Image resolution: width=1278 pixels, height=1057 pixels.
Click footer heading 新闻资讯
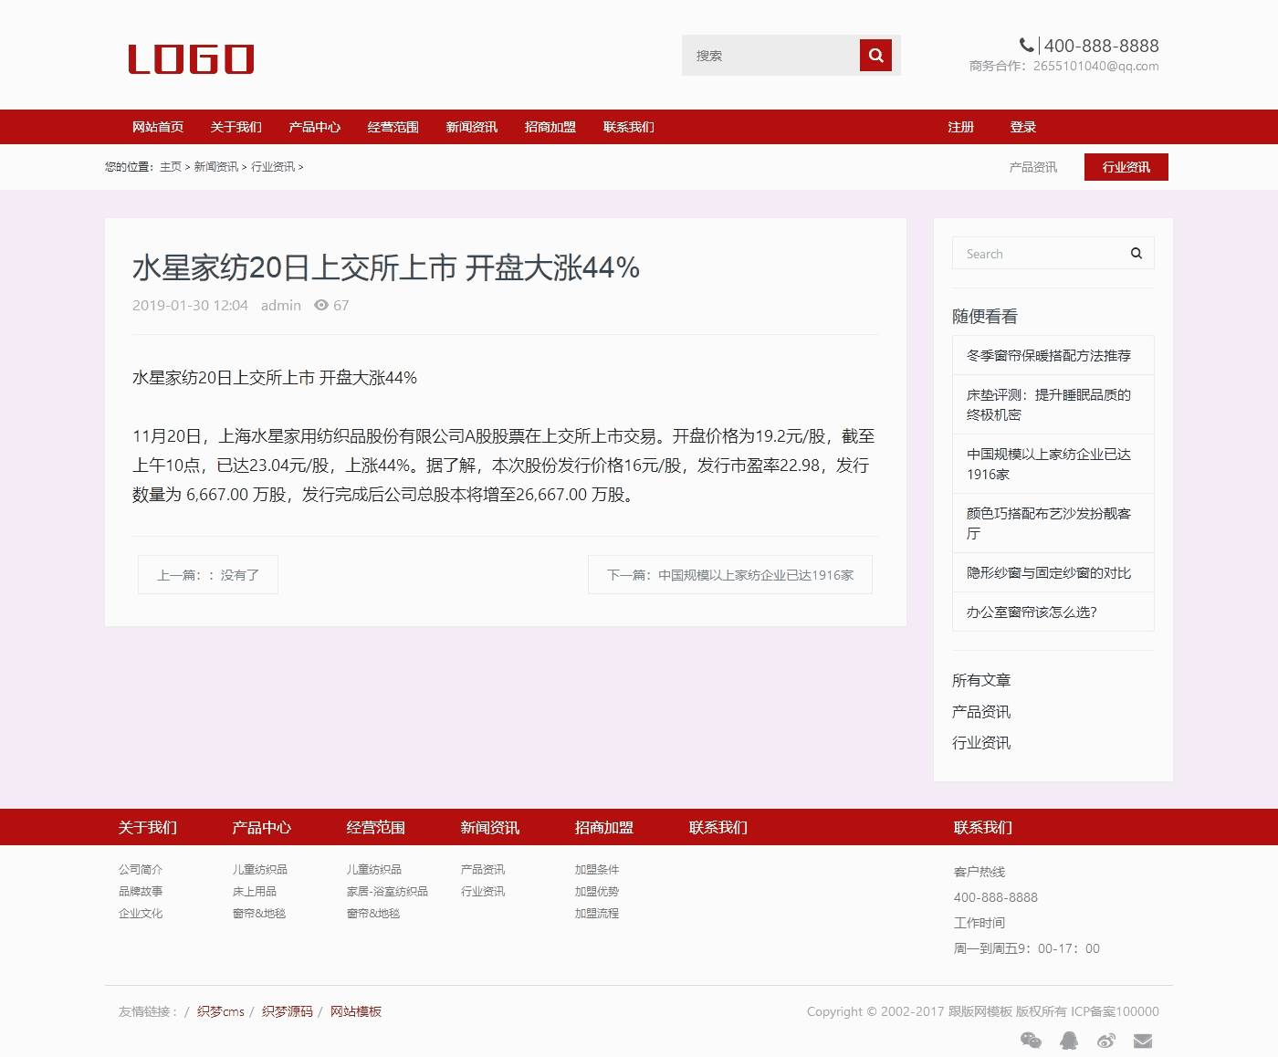point(490,827)
